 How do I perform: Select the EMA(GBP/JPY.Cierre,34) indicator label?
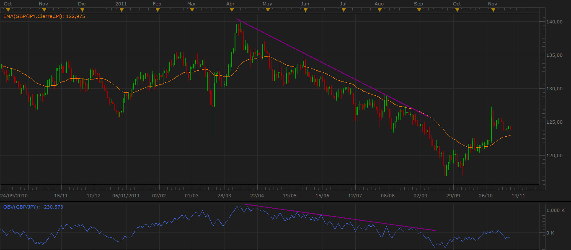[44, 16]
